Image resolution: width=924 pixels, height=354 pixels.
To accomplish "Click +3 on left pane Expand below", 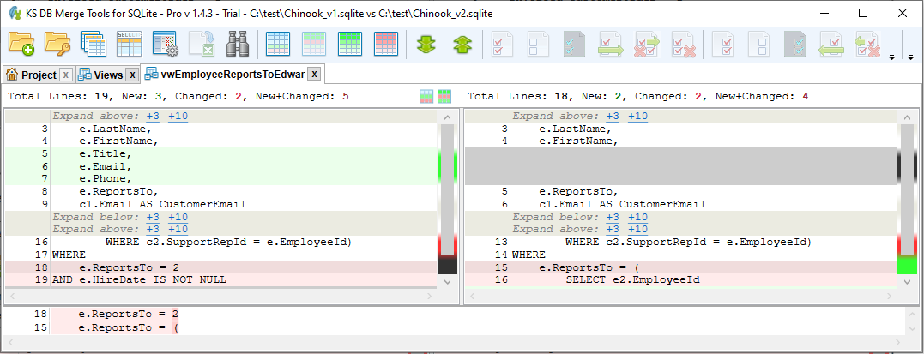I will (x=153, y=218).
